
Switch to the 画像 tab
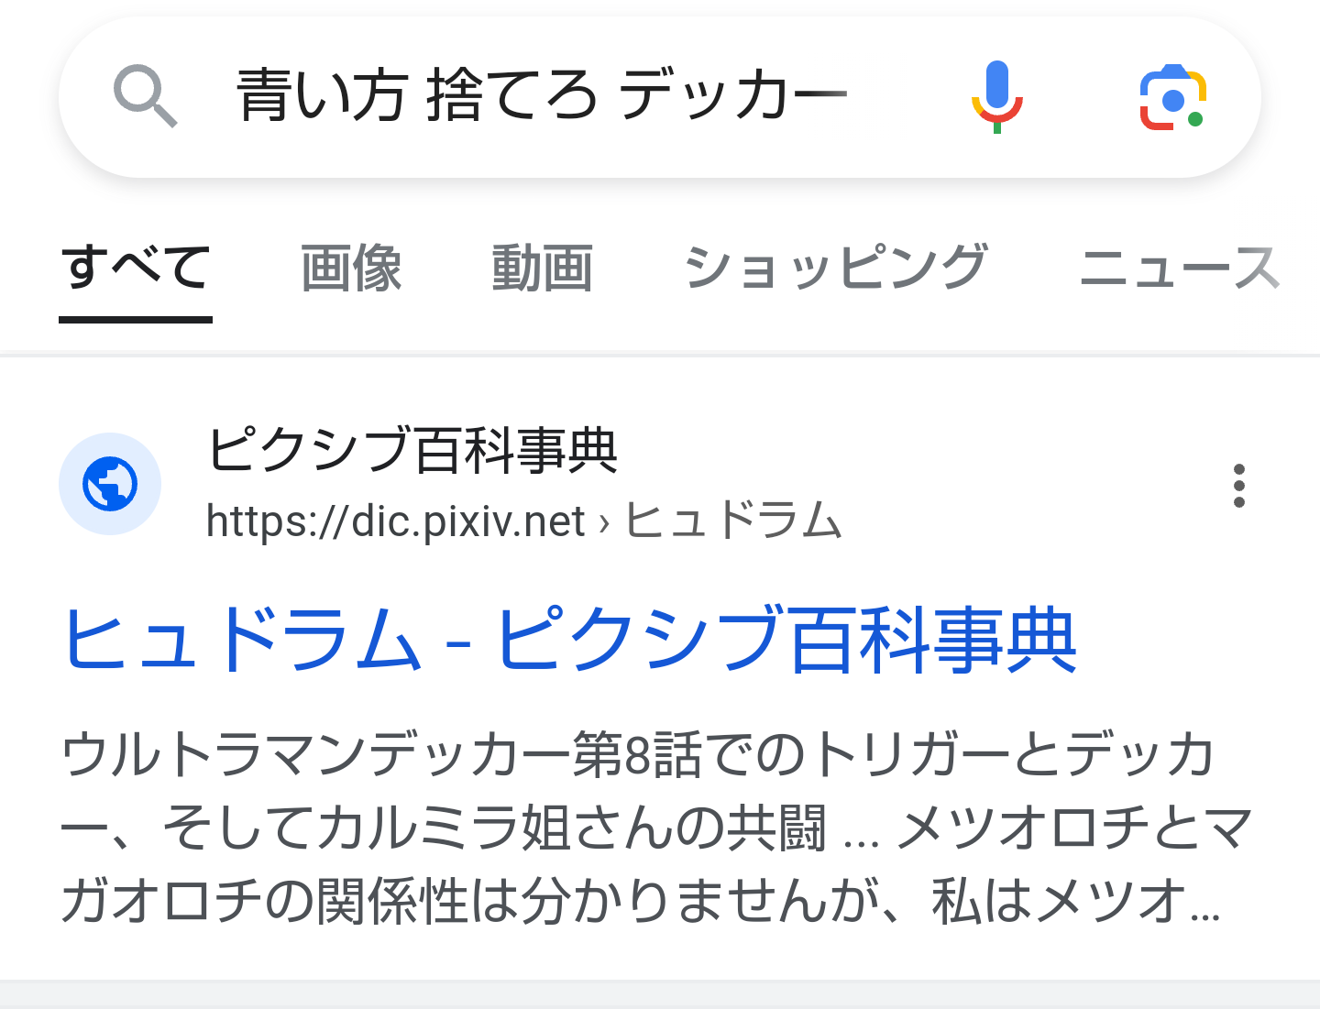pos(351,269)
